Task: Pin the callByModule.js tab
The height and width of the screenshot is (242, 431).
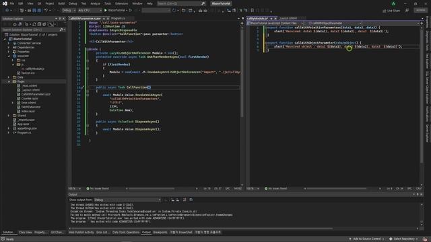Action: [271, 18]
